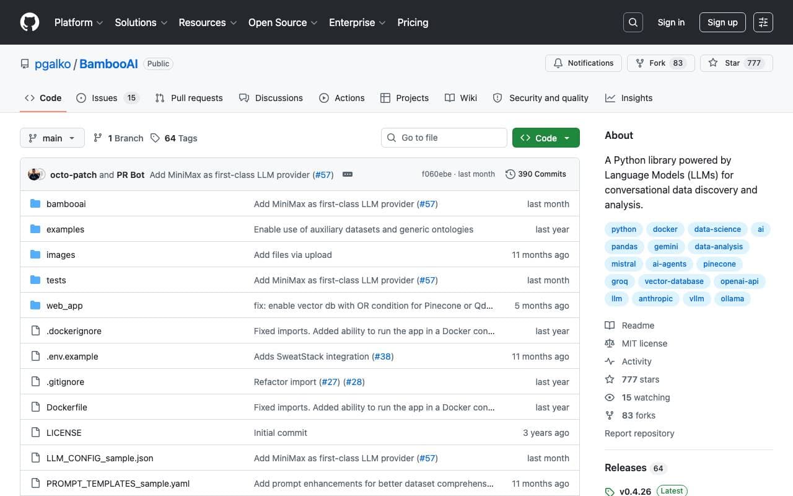Click the .dockerignore file icon
The width and height of the screenshot is (793, 496).
pyautogui.click(x=35, y=331)
